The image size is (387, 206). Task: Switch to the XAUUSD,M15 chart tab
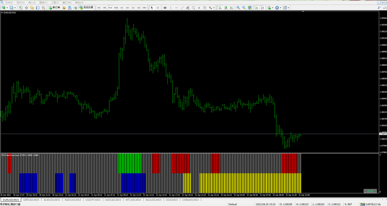click(x=153, y=200)
